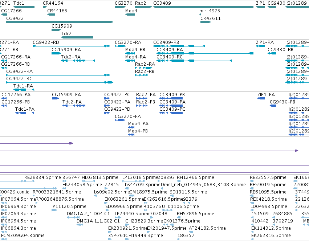Open the Tdc1-PA protein label
The height and width of the screenshot is (241, 309).
[25, 109]
